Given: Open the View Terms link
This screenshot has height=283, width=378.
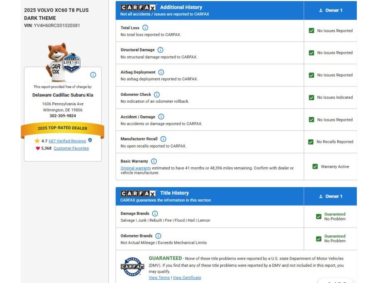Looking at the screenshot, I should (x=159, y=278).
